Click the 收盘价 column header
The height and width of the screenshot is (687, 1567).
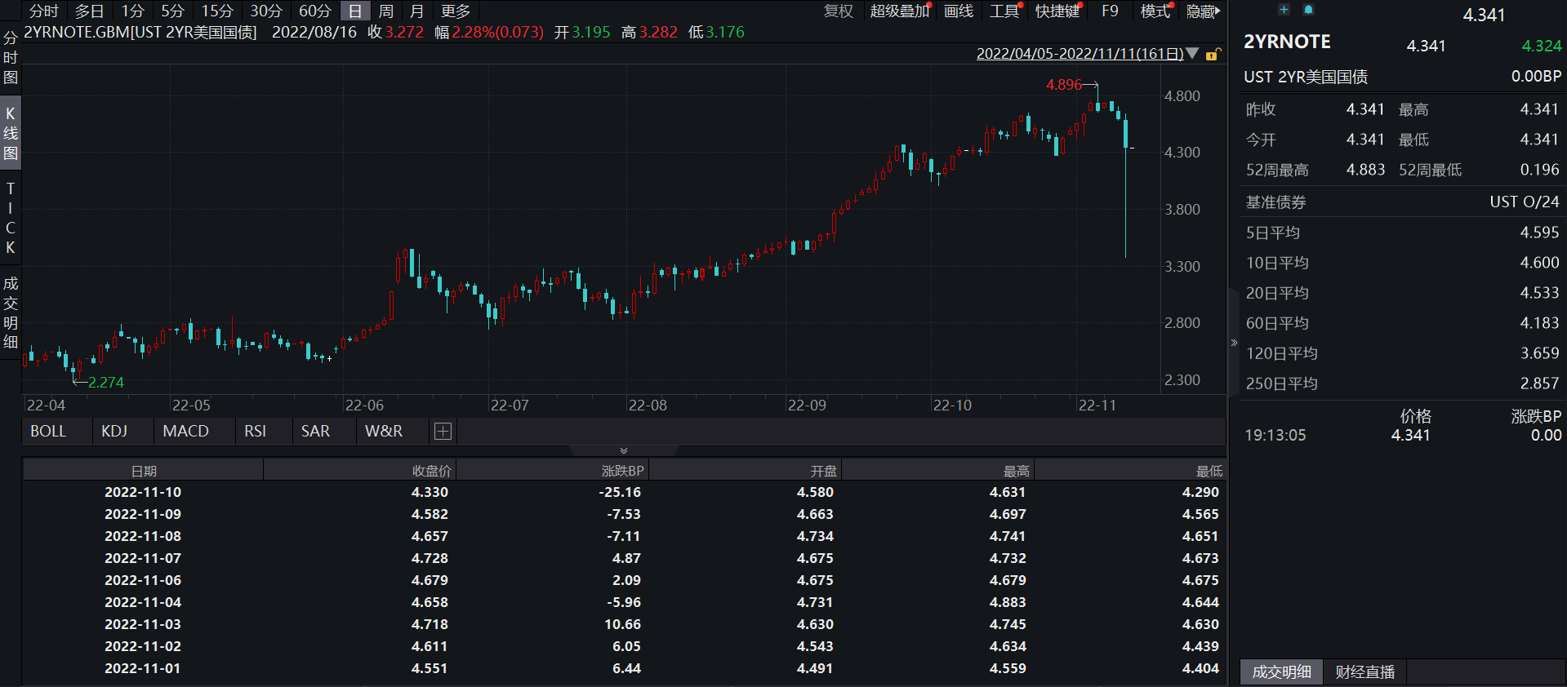pyautogui.click(x=431, y=471)
